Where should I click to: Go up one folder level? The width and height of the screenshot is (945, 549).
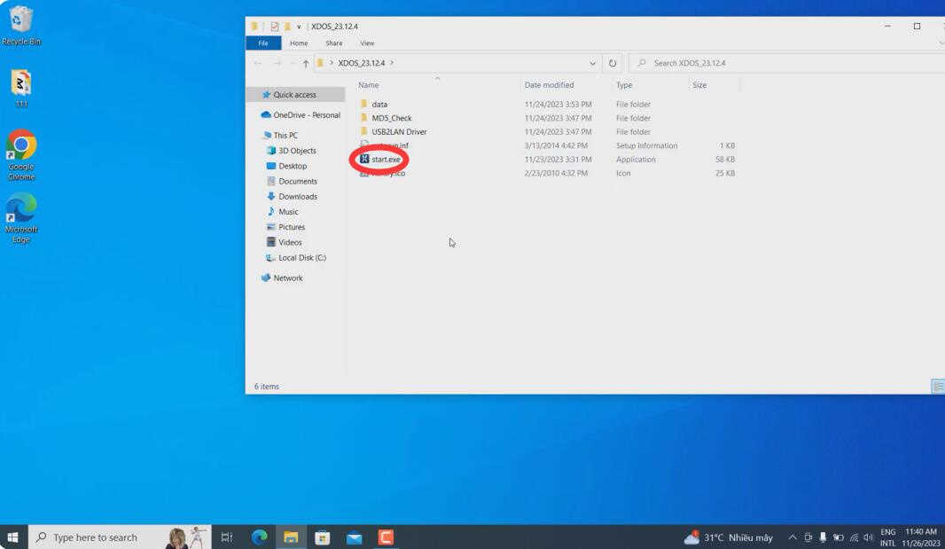coord(306,63)
